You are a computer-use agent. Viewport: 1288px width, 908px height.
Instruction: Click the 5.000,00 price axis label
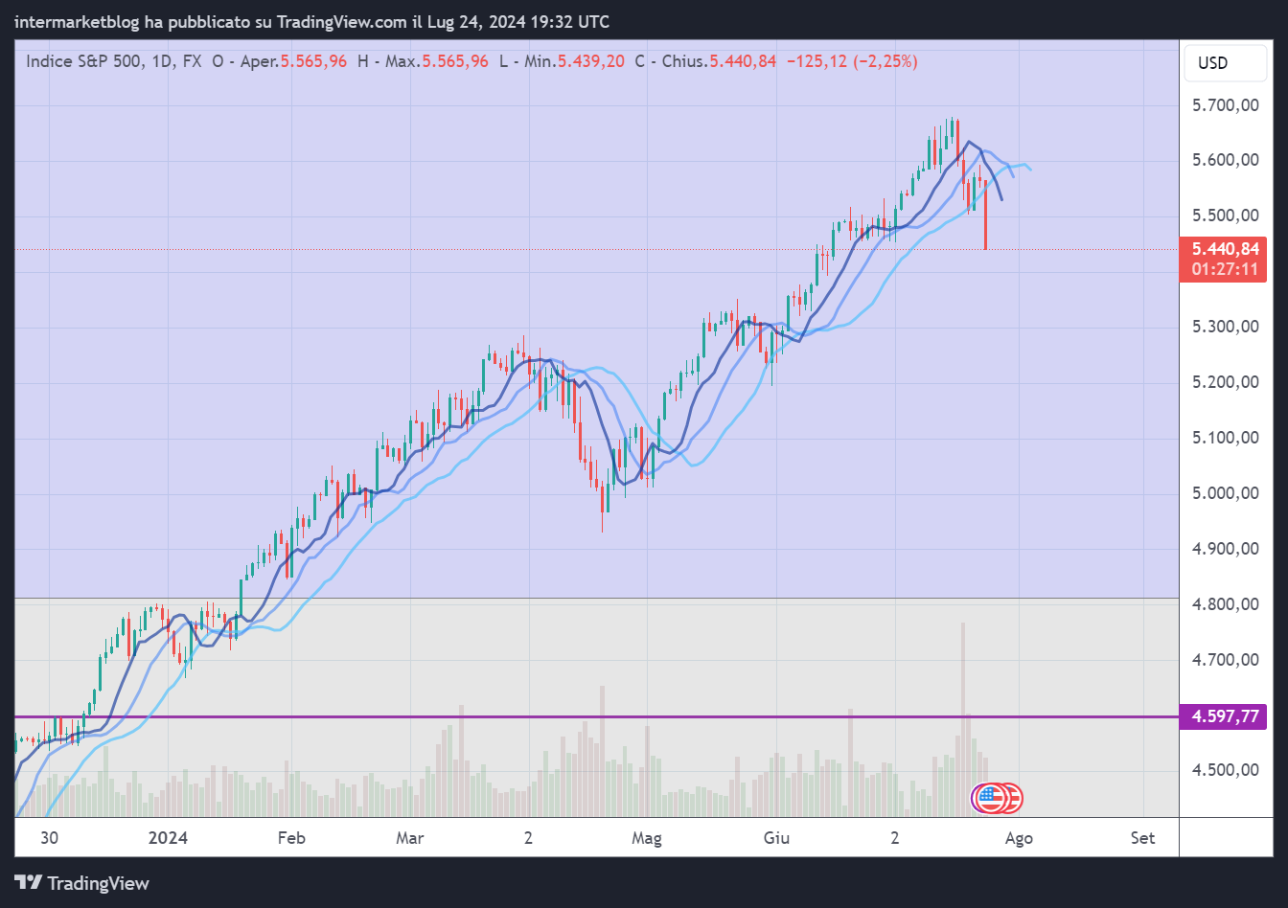[1225, 493]
